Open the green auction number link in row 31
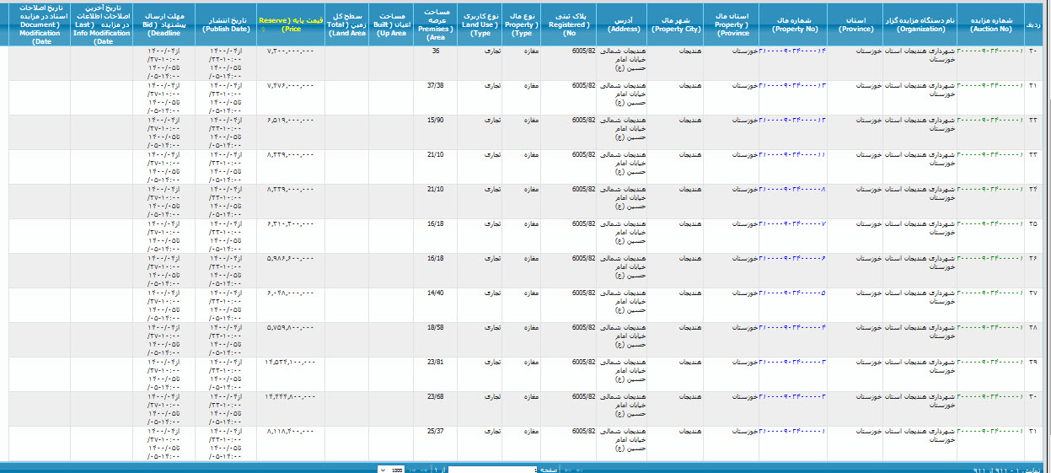The height and width of the screenshot is (473, 1051). 989,432
